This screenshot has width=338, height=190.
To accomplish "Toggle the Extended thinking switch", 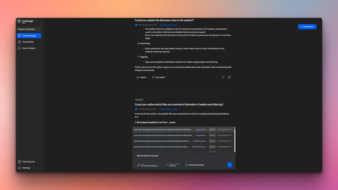I will [x=186, y=165].
